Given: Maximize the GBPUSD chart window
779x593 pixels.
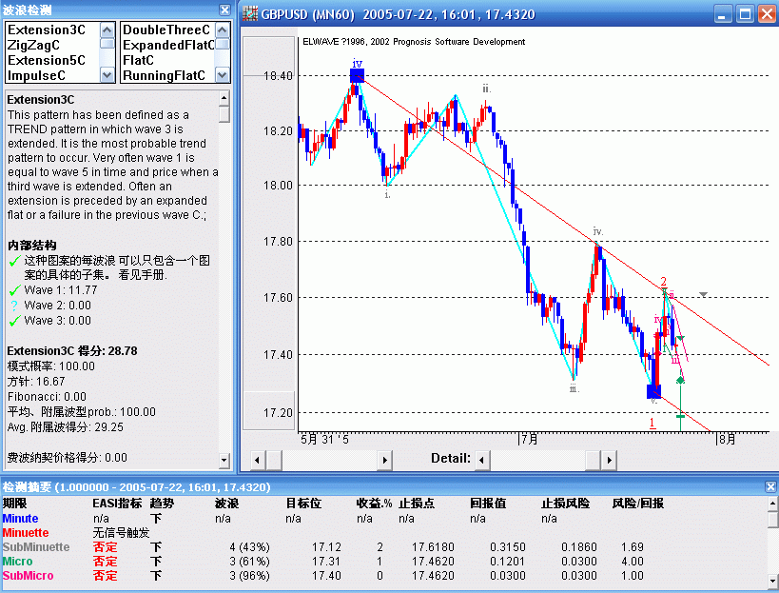Looking at the screenshot, I should pos(745,14).
